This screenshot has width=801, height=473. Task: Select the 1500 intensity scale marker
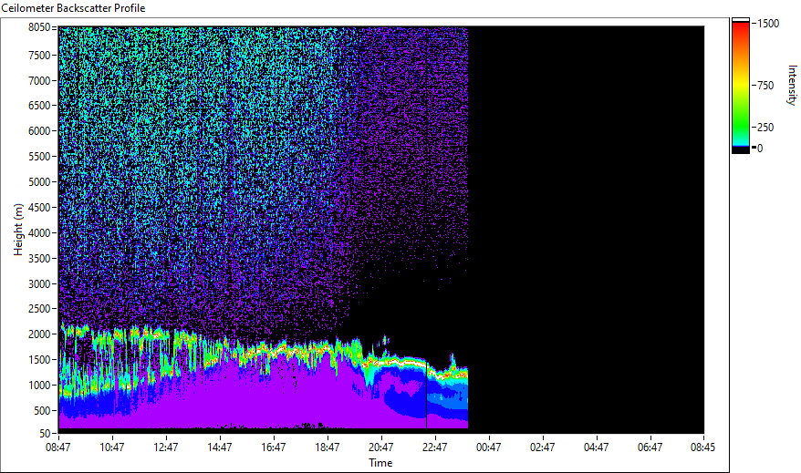[768, 24]
